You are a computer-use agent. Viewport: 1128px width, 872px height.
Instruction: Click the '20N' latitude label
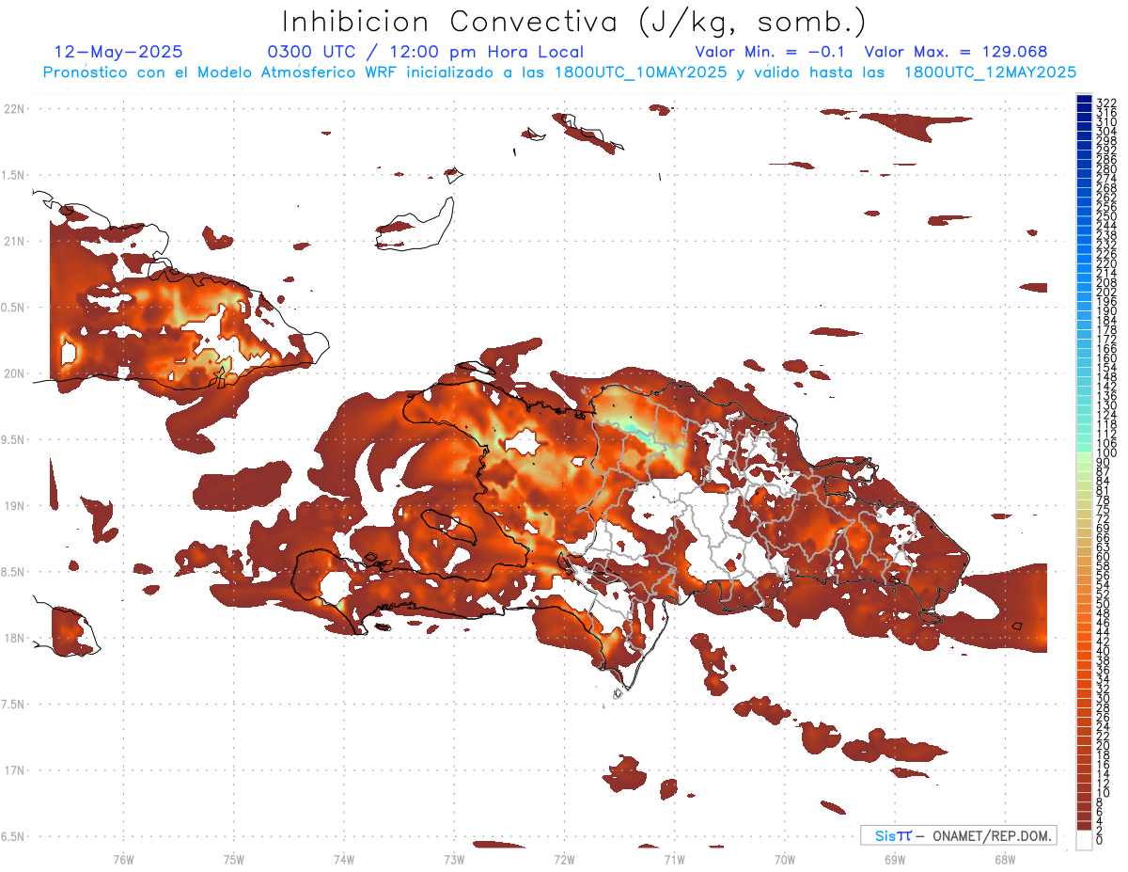pos(13,373)
